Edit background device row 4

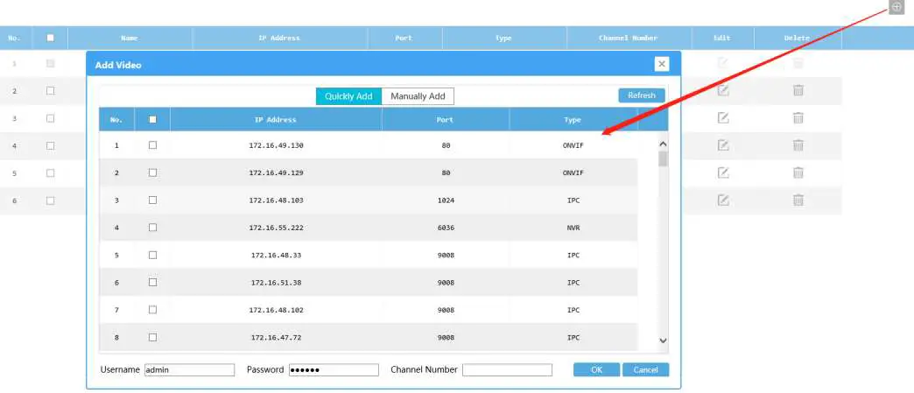[723, 145]
